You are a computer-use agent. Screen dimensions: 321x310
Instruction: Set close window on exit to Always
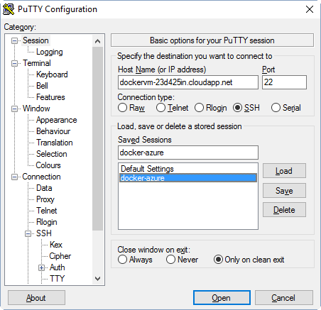point(122,260)
